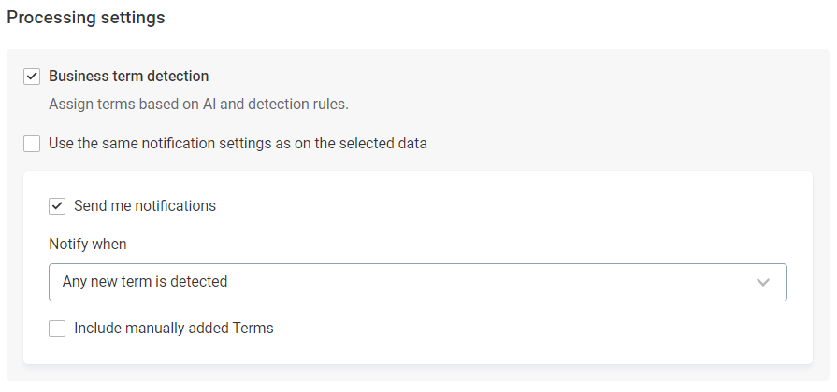Click the chevron arrow in the Notify when dropdown
The image size is (837, 392).
(x=763, y=282)
